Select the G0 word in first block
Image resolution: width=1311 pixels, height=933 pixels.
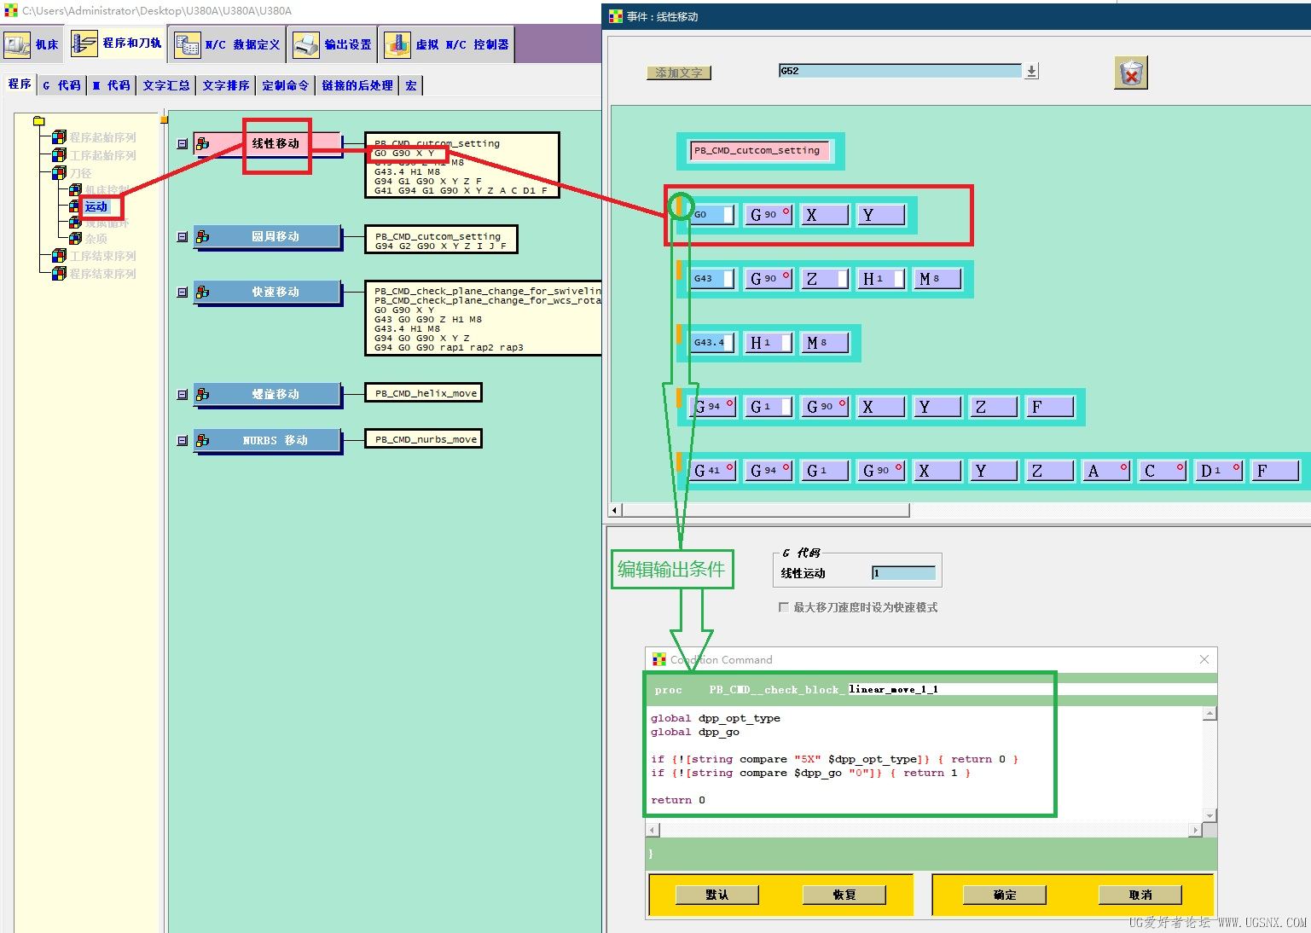[712, 215]
